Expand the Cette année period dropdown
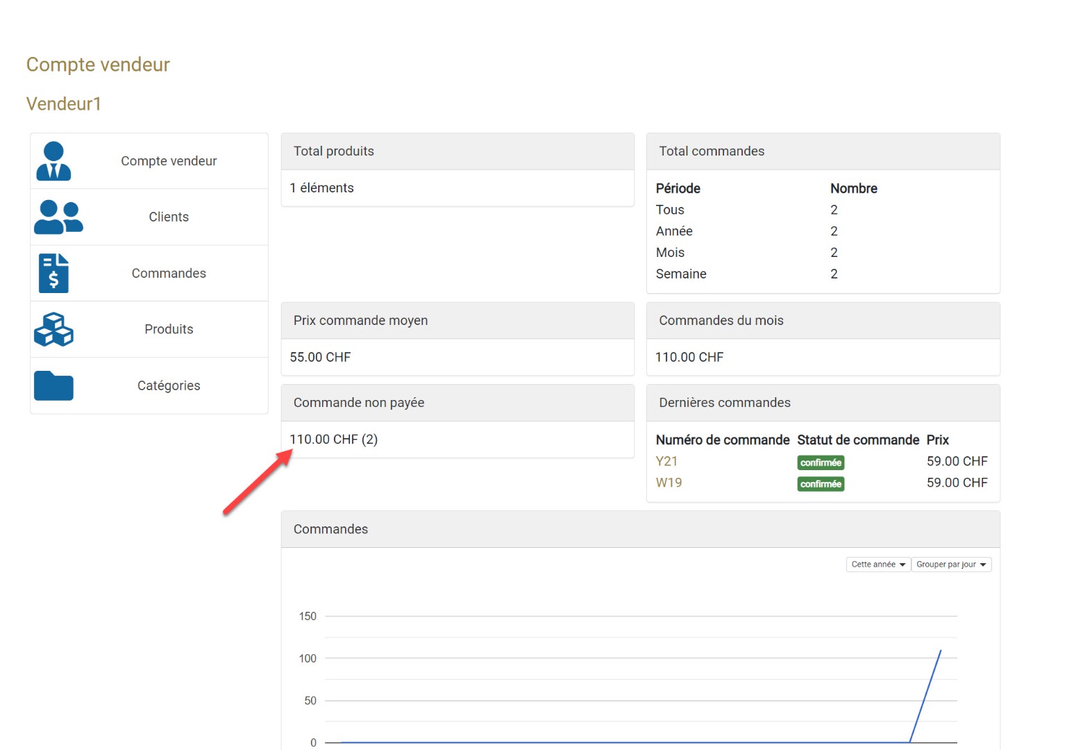Image resolution: width=1092 pixels, height=750 pixels. [x=878, y=565]
